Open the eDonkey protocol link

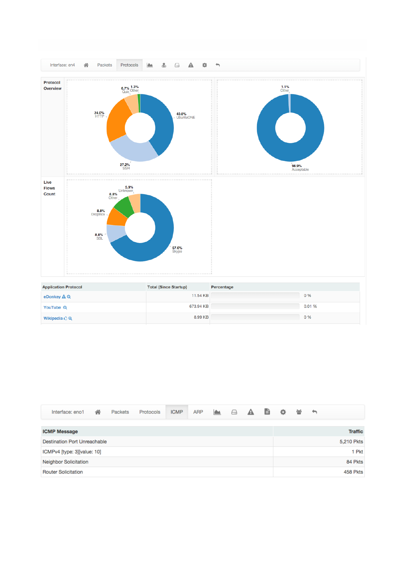coord(52,297)
